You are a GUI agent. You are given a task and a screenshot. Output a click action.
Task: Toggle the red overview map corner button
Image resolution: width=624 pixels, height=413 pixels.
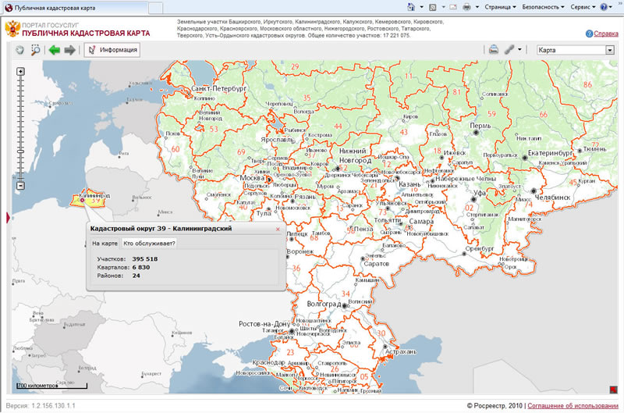coord(613,390)
